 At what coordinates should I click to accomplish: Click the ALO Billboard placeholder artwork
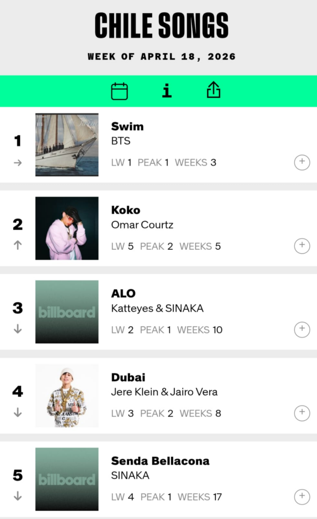67,312
